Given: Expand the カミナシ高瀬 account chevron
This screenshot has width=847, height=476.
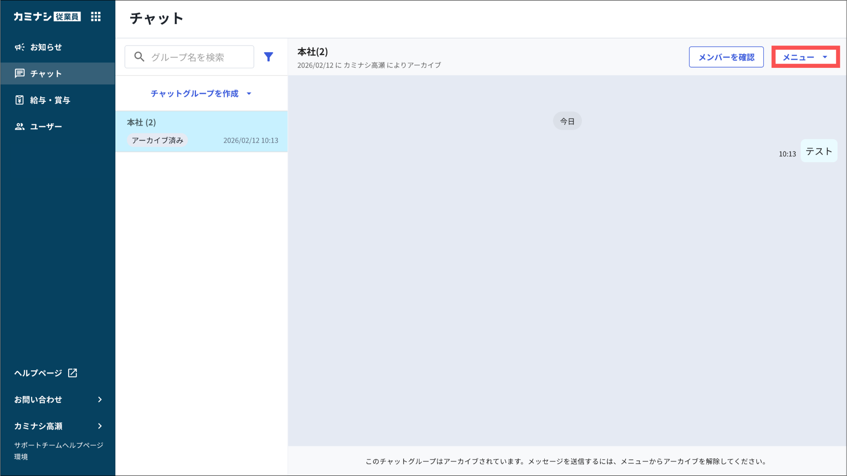Looking at the screenshot, I should pos(100,426).
